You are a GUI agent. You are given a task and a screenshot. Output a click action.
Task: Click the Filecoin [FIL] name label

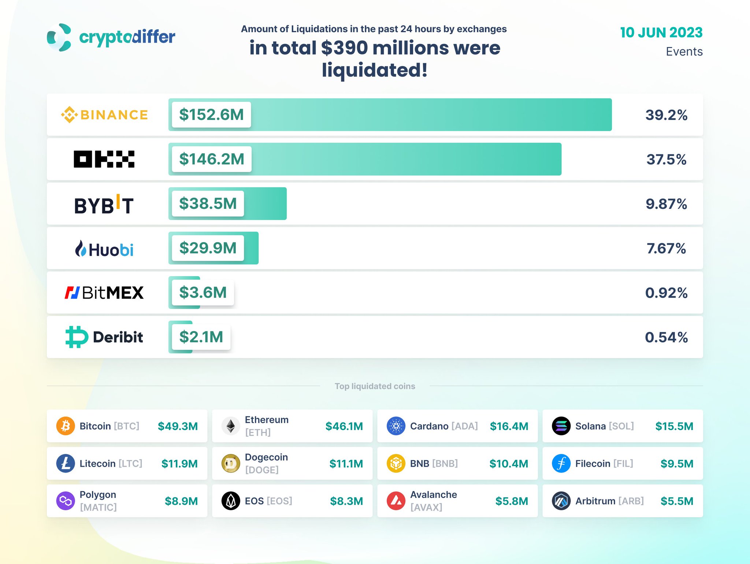click(x=604, y=464)
